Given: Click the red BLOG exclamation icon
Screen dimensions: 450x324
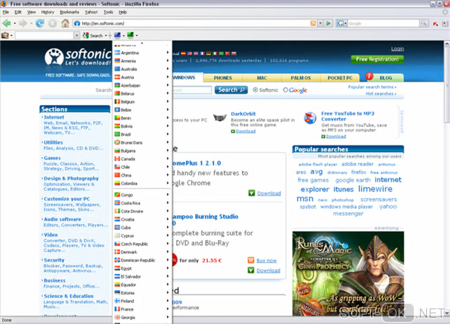Looking at the screenshot, I should pyautogui.click(x=369, y=76).
